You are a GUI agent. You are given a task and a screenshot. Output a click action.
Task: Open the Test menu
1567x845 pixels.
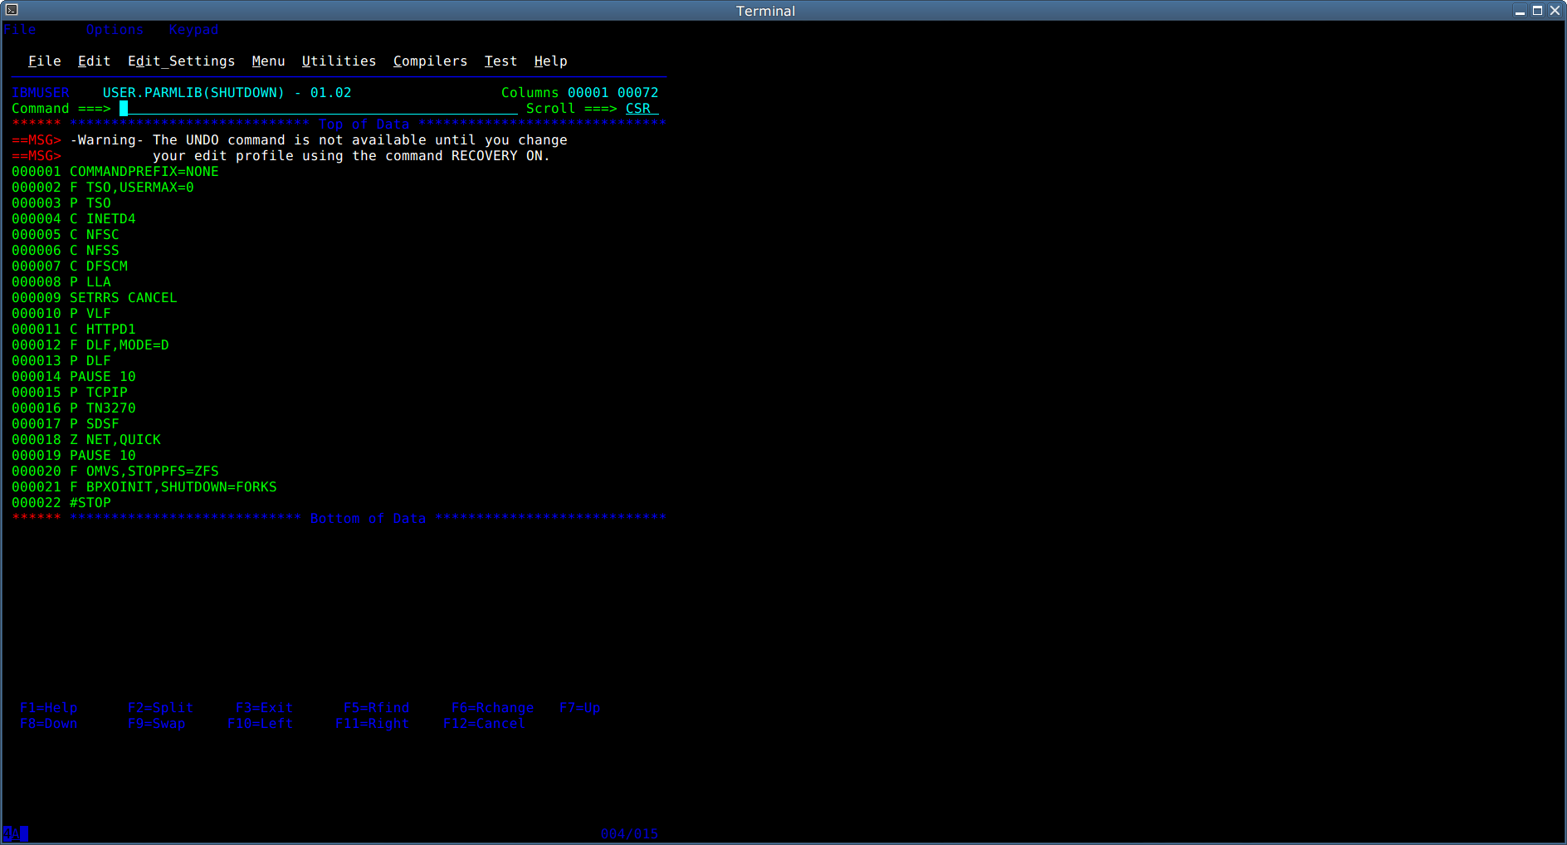(501, 61)
